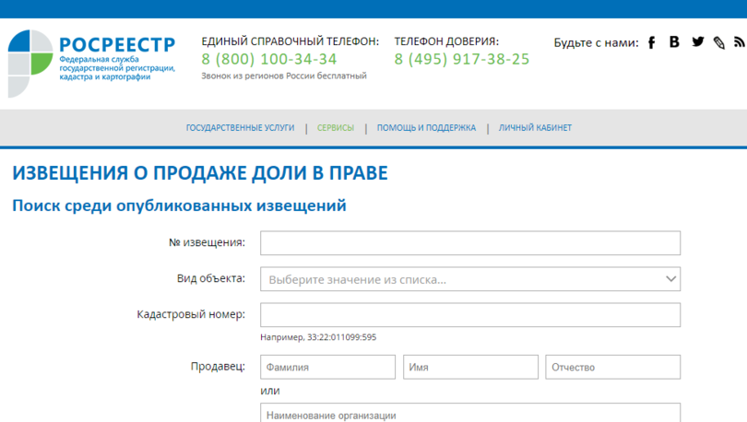Click the Rosreestr logo
The height and width of the screenshot is (422, 747).
tap(90, 61)
